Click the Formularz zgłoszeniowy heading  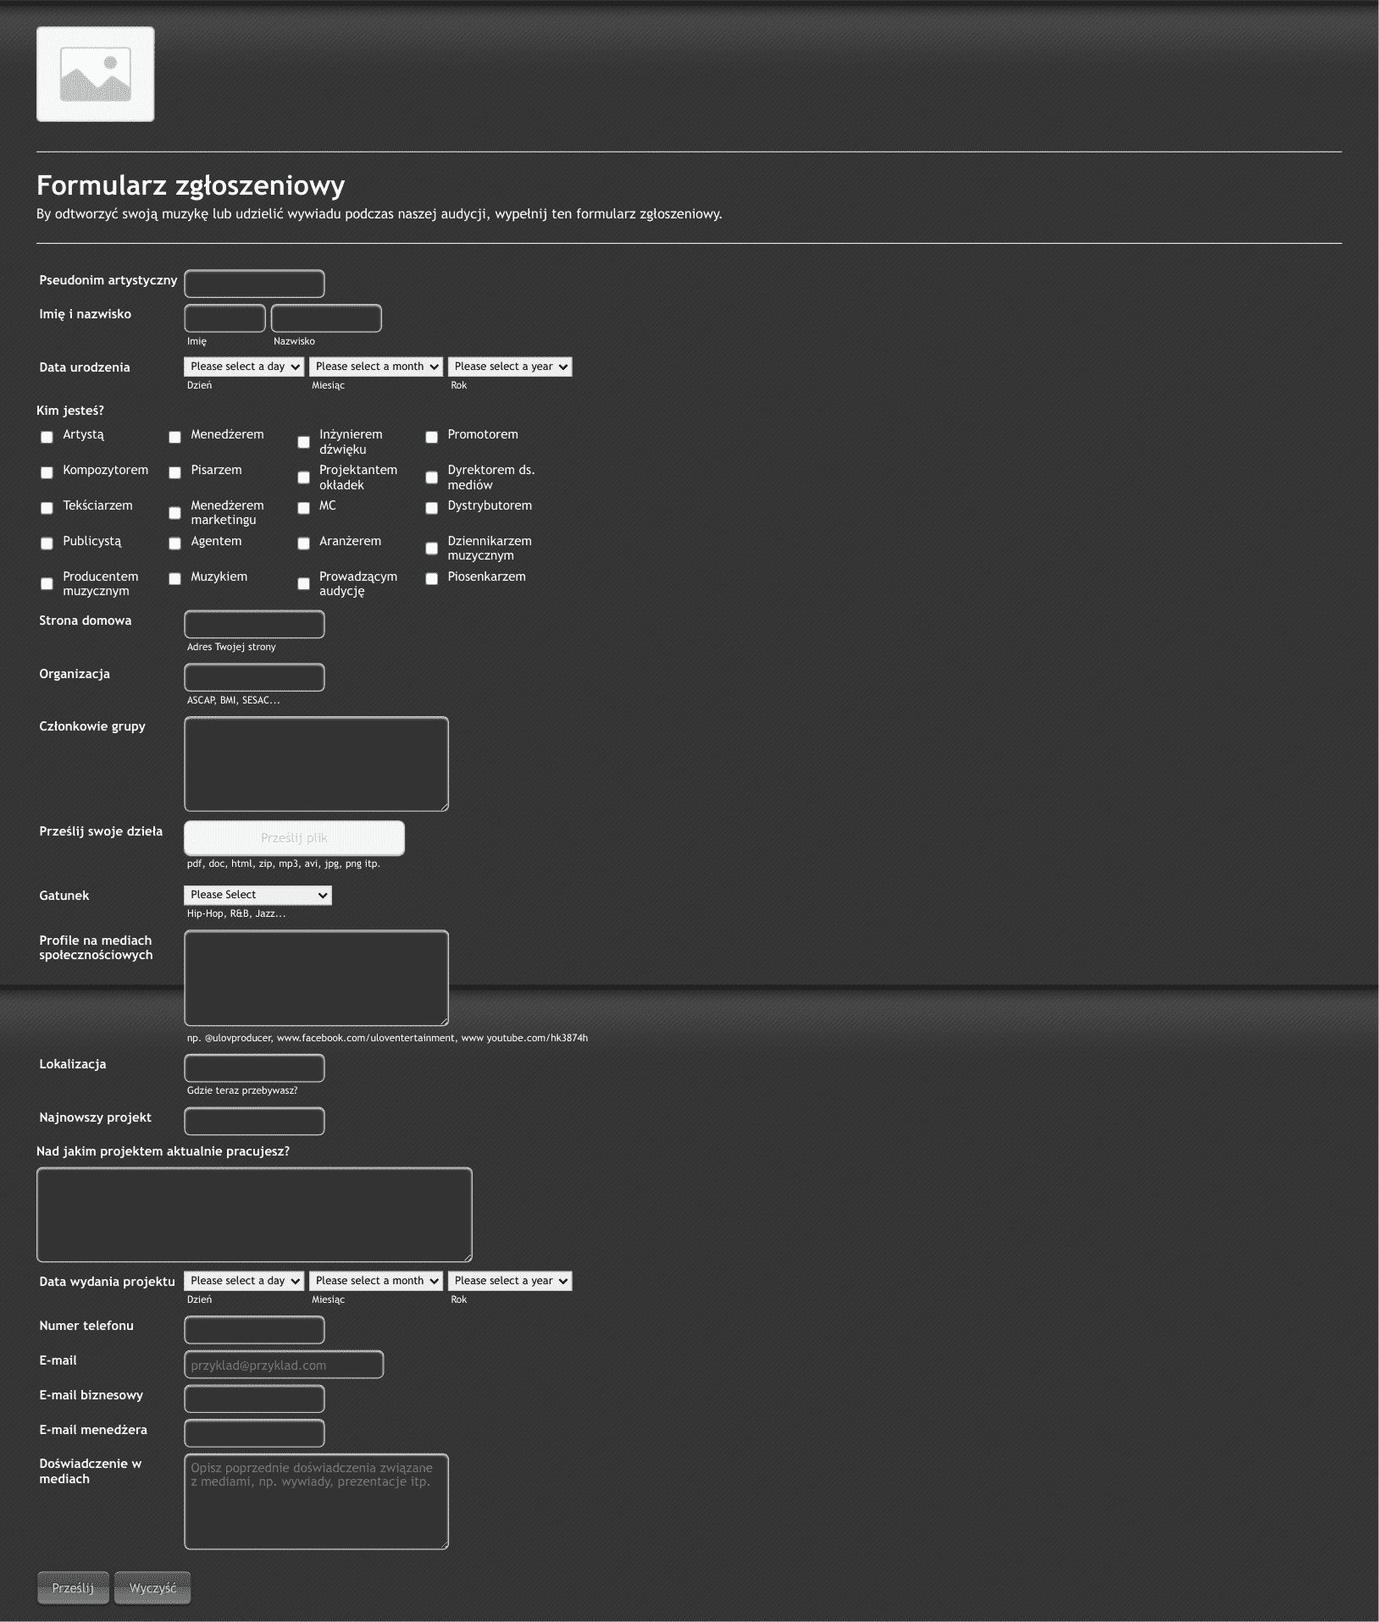[x=191, y=185]
